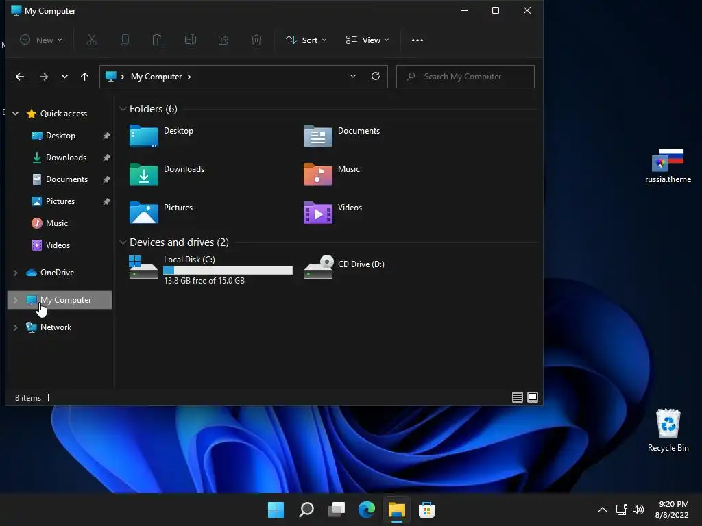Click the Paste clipboard icon
The image size is (702, 526).
158,40
